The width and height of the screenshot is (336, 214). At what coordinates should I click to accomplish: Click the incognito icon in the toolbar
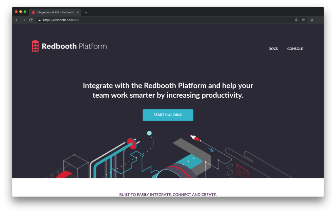(312, 20)
